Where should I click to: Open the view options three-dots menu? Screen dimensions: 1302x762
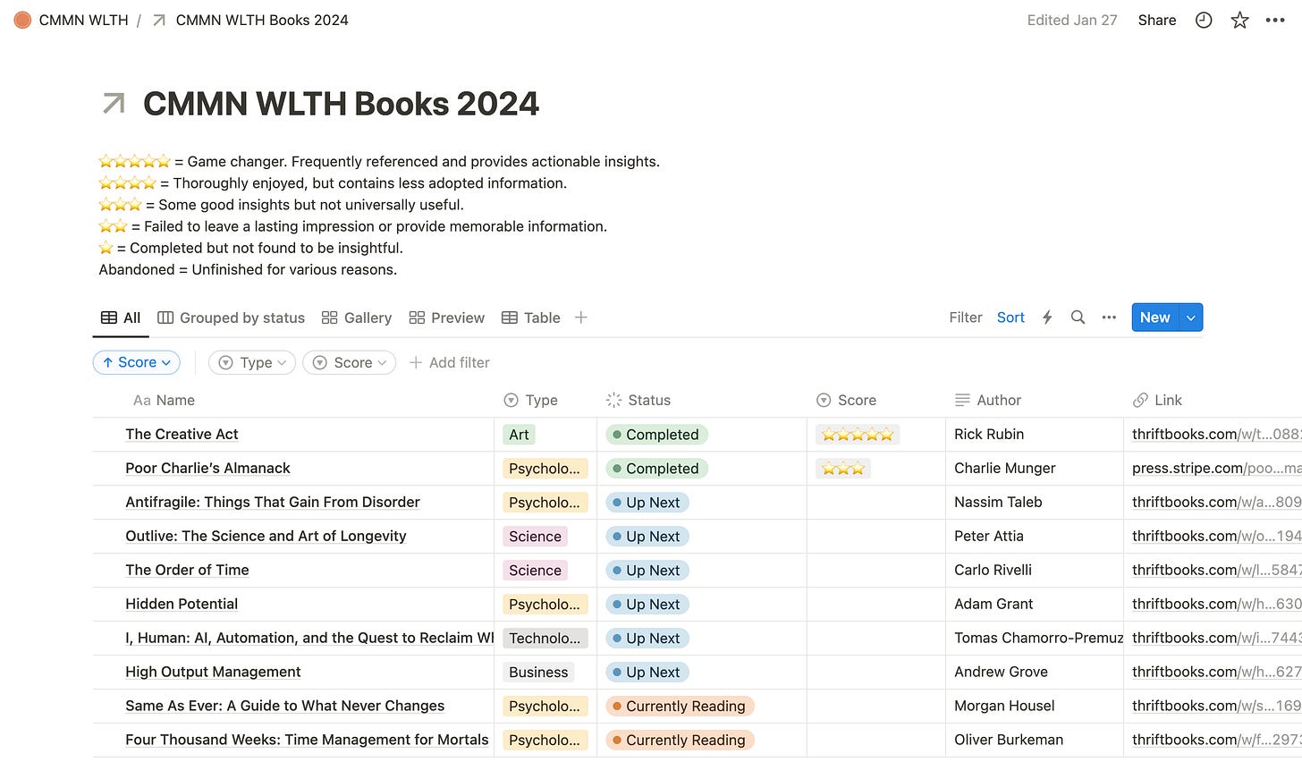(x=1109, y=317)
